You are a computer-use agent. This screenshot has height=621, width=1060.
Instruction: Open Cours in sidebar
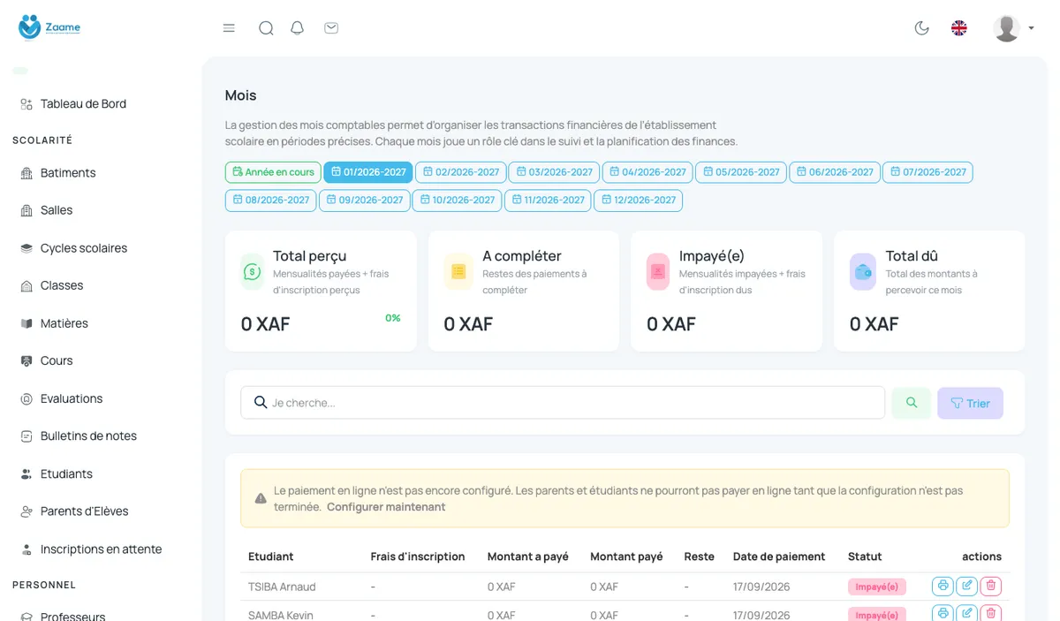[x=57, y=360]
